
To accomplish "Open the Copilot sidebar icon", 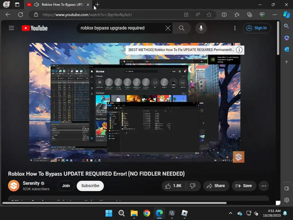I will 286,15.
